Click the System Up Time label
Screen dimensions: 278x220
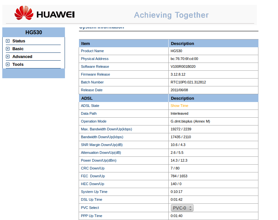pos(94,192)
